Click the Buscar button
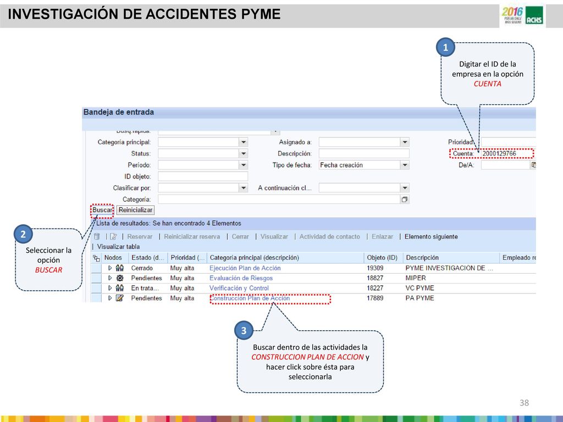Screen dimensions: 563x422 coord(102,210)
